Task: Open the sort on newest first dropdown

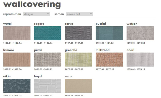Action: click(79, 14)
